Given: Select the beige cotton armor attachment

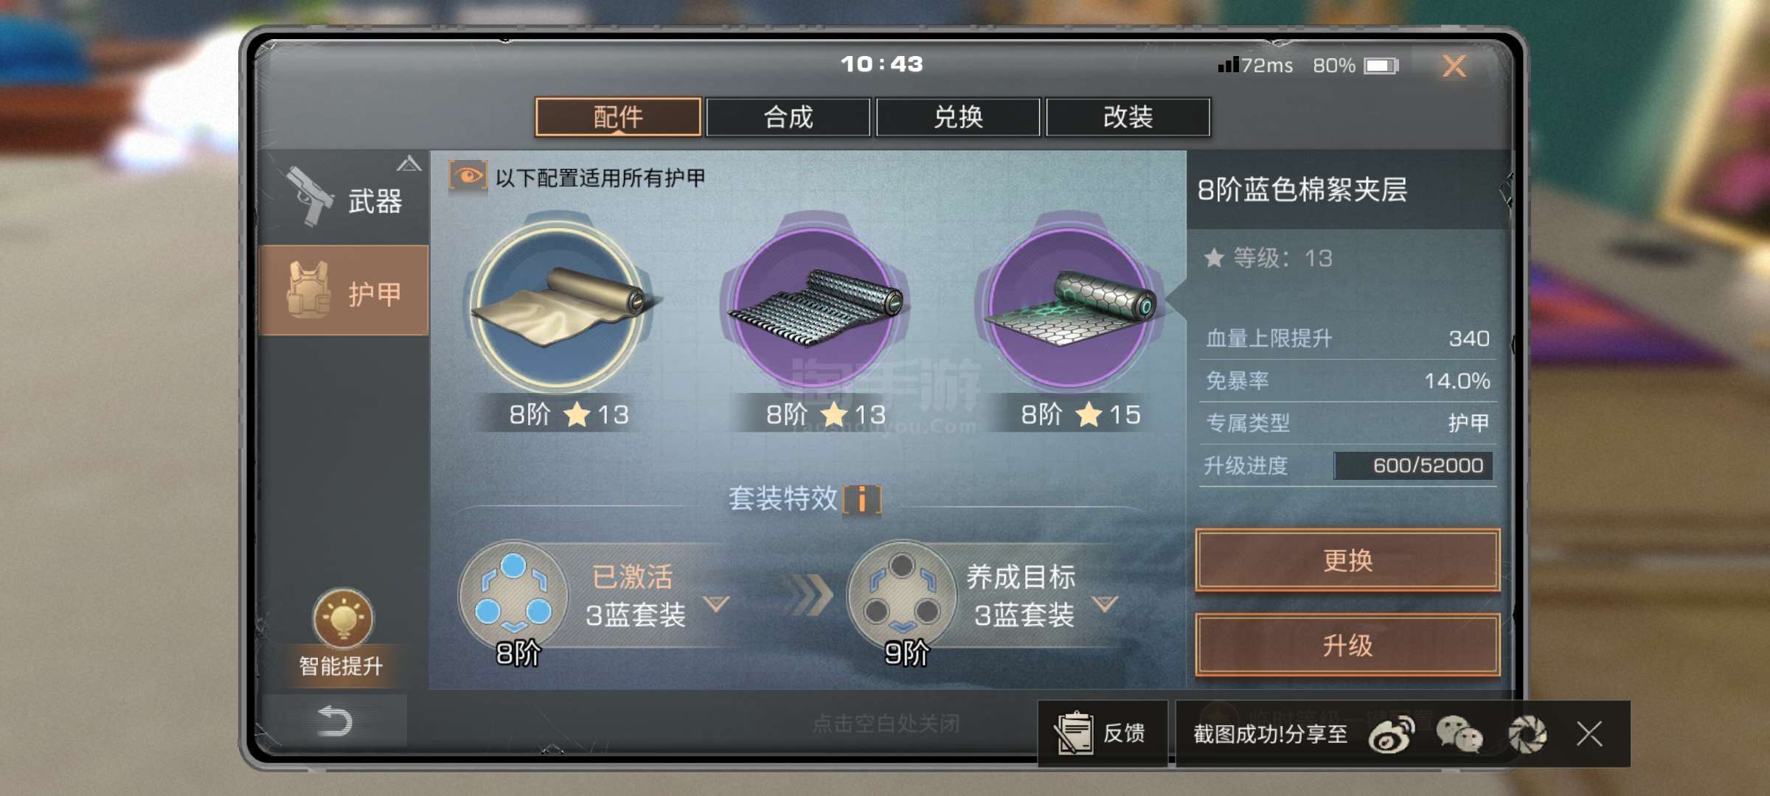Looking at the screenshot, I should click(x=560, y=305).
